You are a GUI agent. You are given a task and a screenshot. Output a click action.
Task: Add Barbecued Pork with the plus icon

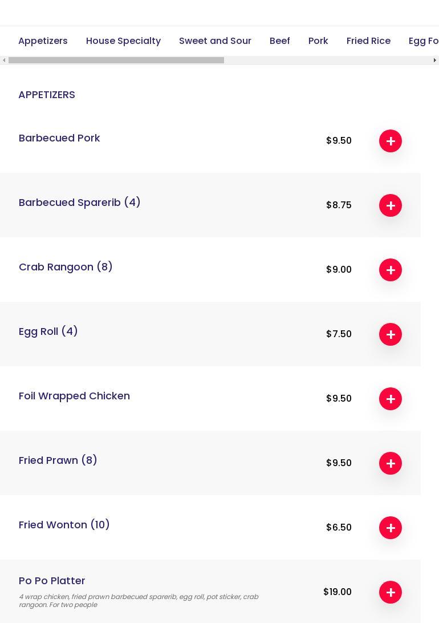click(x=391, y=141)
